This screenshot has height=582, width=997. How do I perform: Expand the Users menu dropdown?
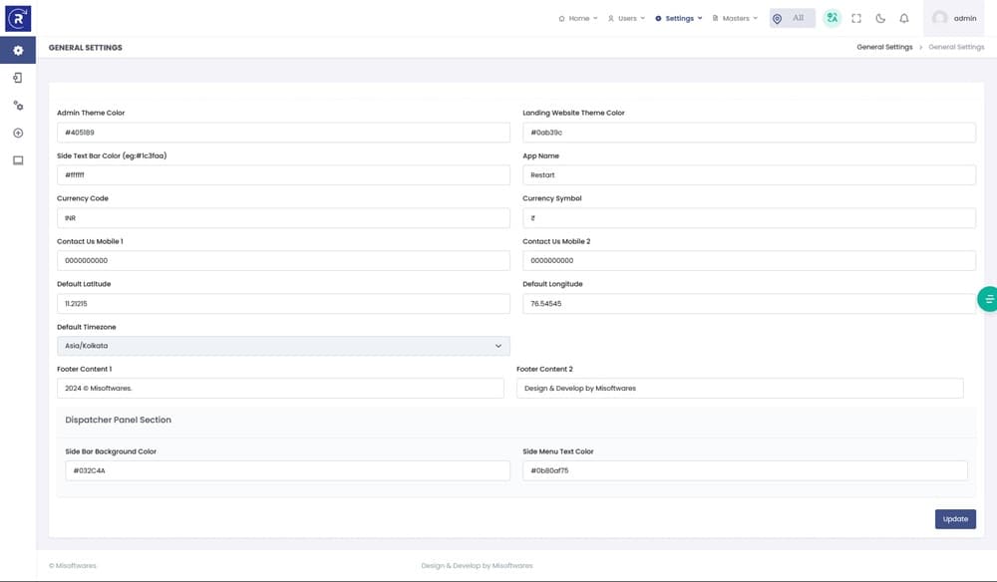click(627, 18)
